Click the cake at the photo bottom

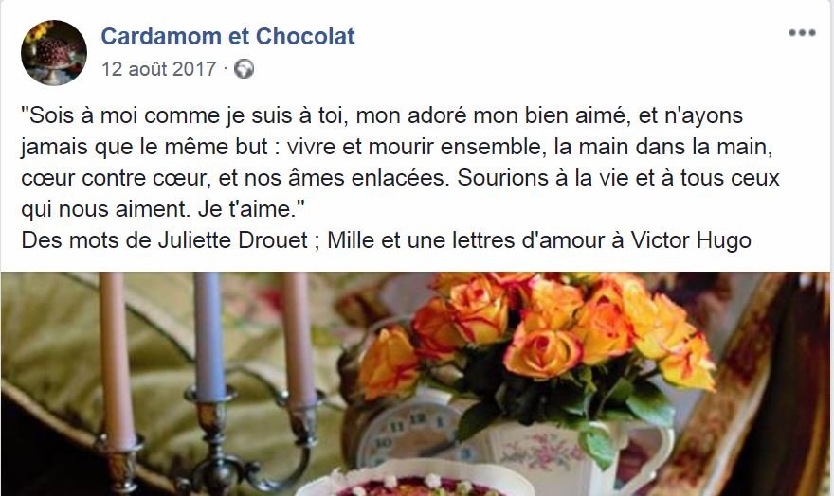[x=415, y=482]
